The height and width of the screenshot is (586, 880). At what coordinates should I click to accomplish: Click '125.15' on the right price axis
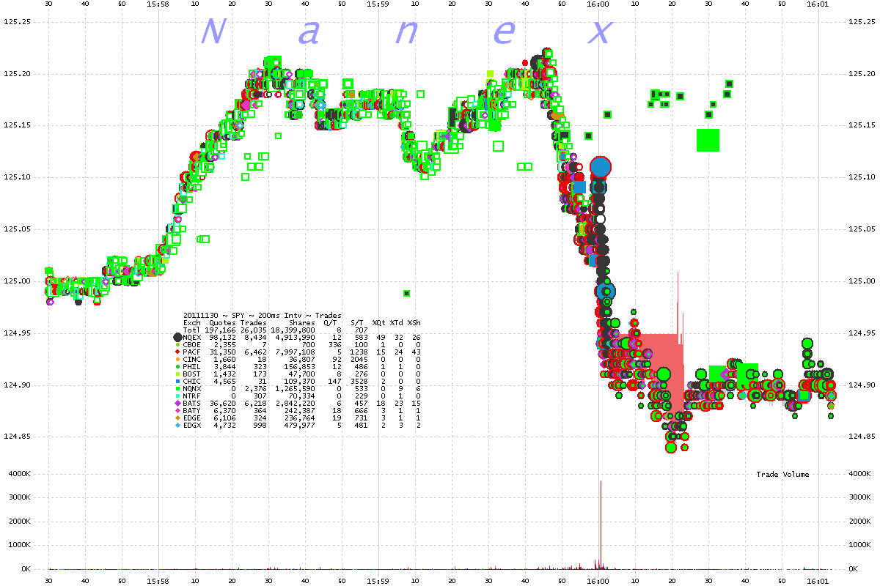[x=861, y=126]
